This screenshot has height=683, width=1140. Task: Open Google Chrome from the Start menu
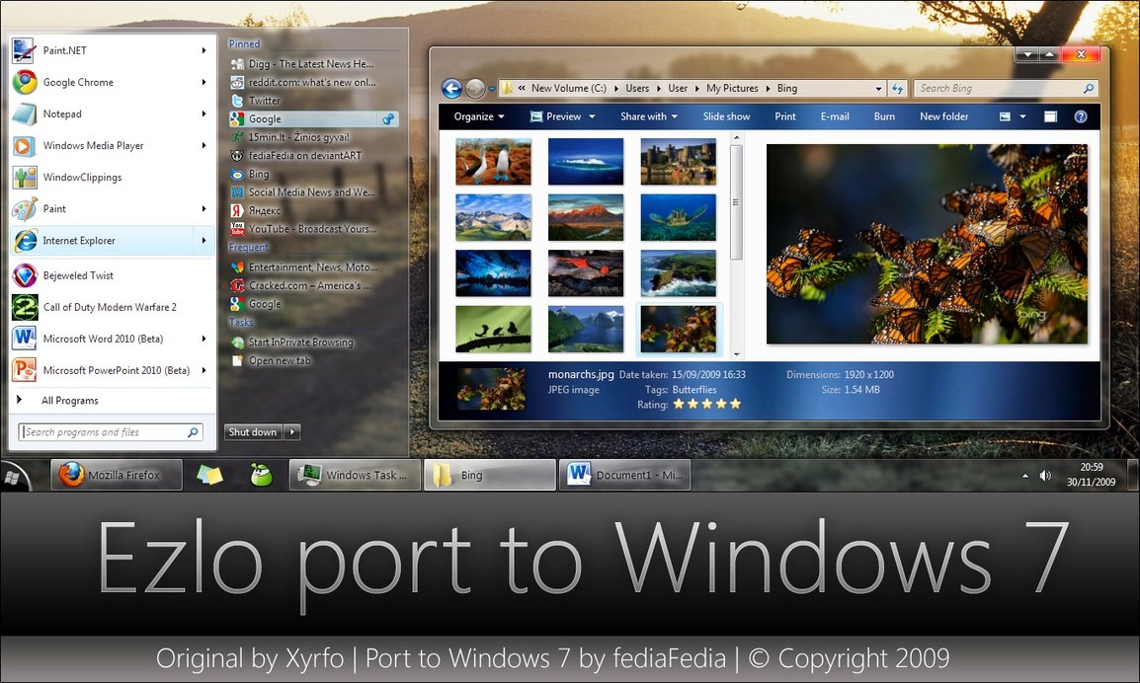pos(78,83)
